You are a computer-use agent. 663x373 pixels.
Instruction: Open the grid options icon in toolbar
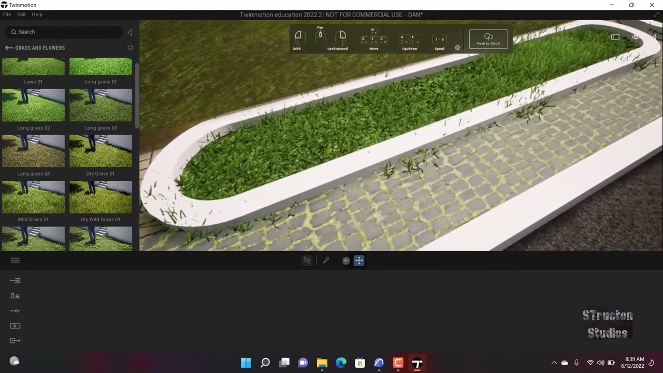click(307, 261)
